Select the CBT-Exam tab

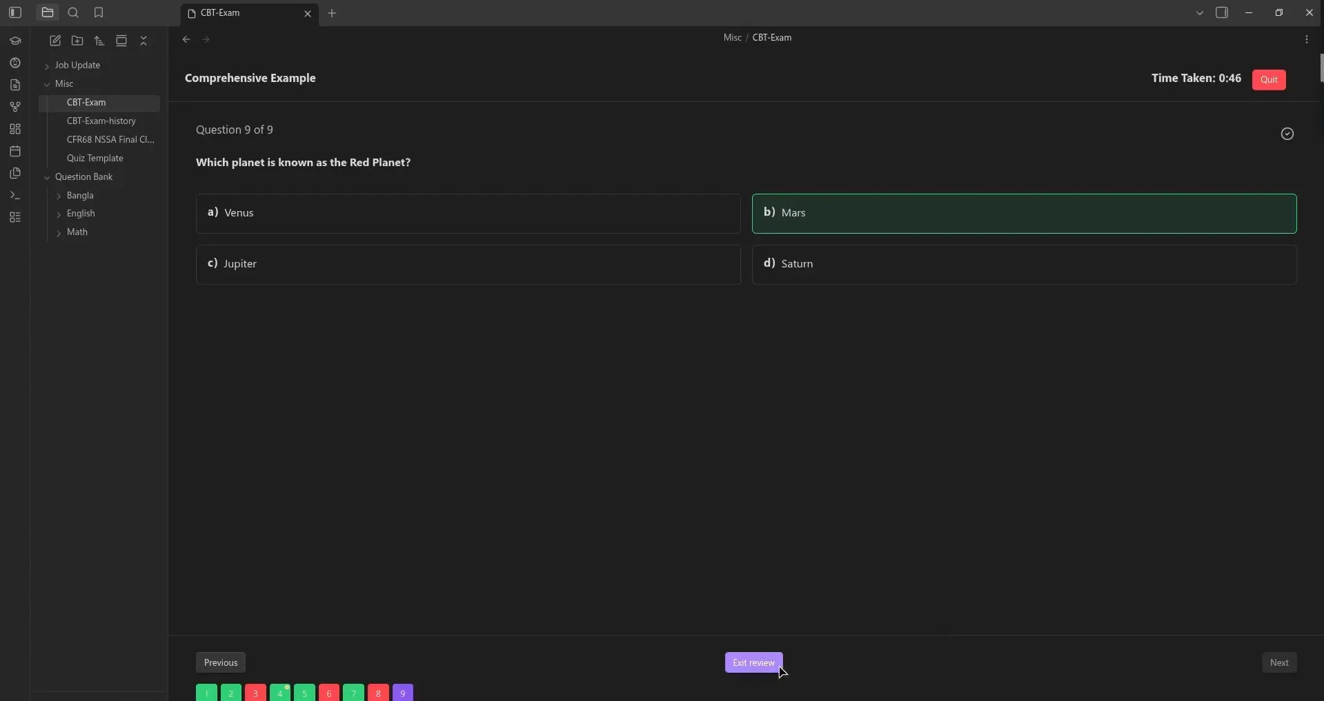[x=250, y=13]
